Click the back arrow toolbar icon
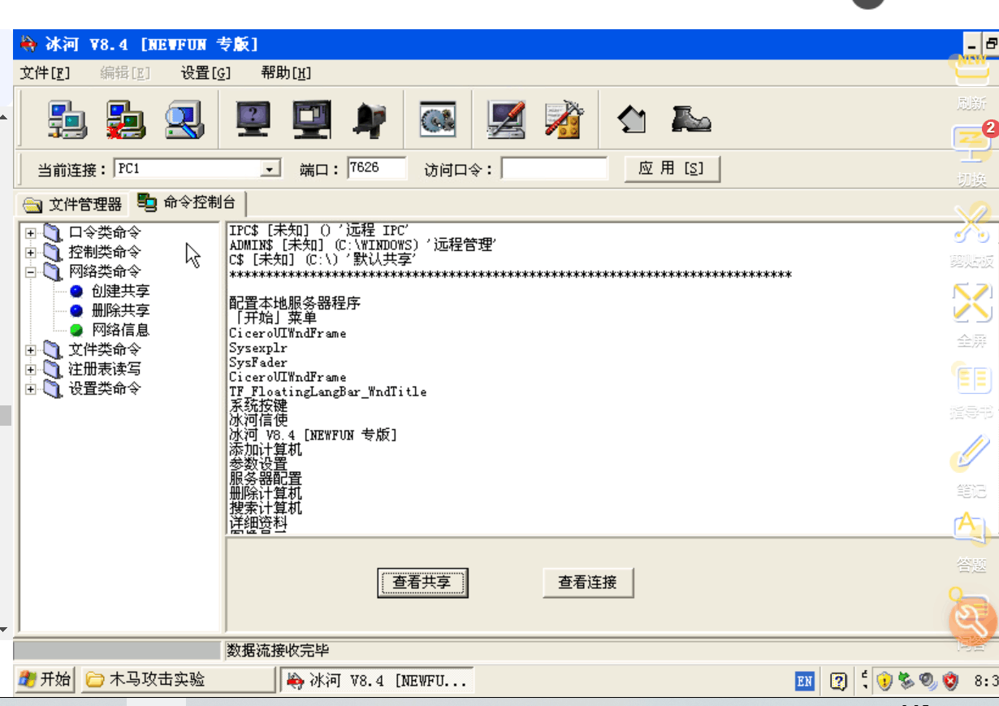Screen dimensions: 999x706 632,120
